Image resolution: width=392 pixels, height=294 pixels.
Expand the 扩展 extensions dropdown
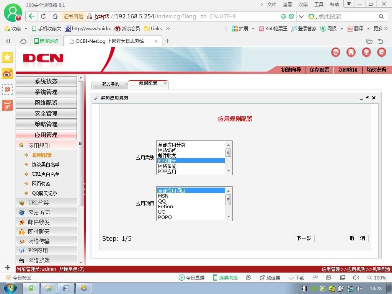coord(253,29)
